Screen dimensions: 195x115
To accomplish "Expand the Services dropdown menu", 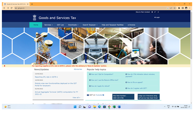I will coord(48,25).
